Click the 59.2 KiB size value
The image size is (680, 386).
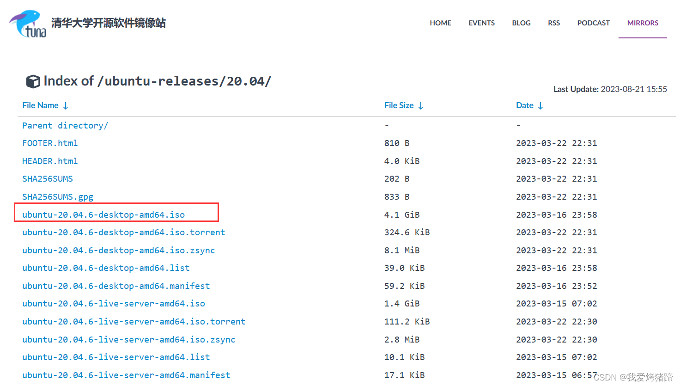[x=405, y=286]
